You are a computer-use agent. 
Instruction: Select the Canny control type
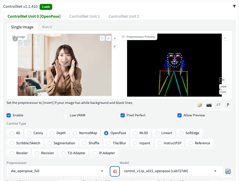(x=35, y=133)
